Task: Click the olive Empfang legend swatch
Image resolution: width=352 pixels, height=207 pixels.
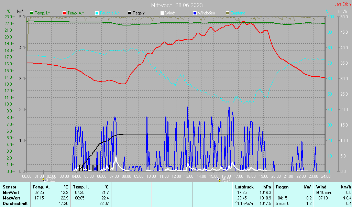Action: (228, 13)
